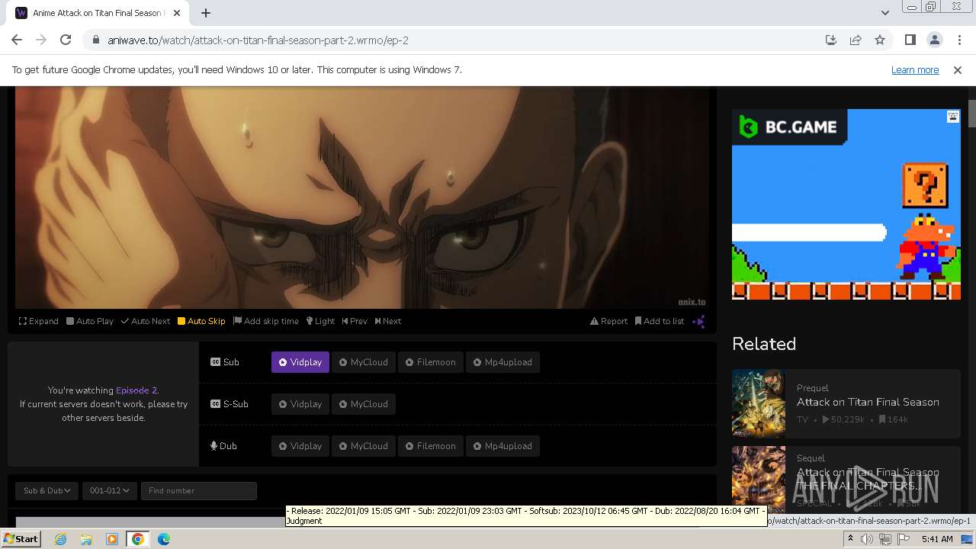Select S-Sub MyCloud server
976x549 pixels.
pyautogui.click(x=364, y=404)
